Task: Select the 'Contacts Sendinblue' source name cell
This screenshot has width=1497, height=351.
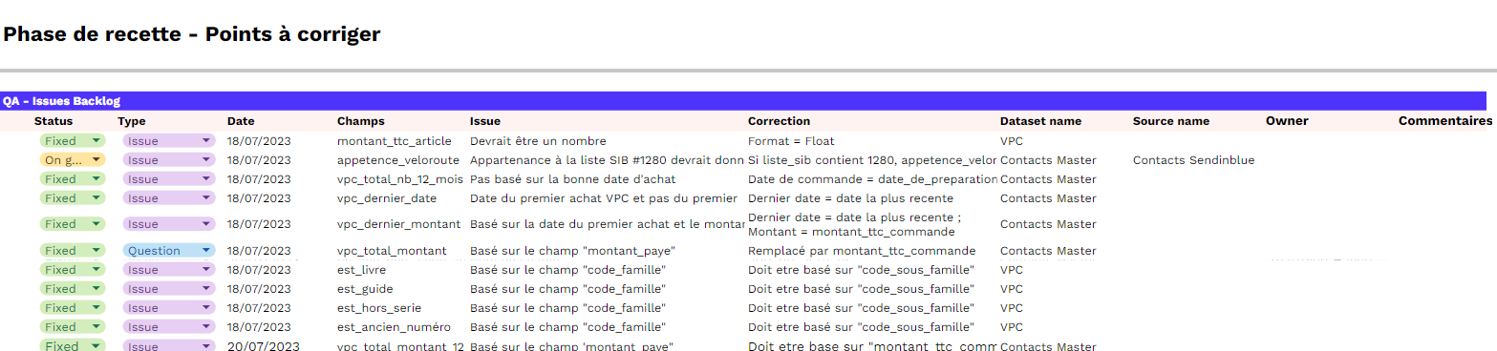Action: (x=1193, y=160)
